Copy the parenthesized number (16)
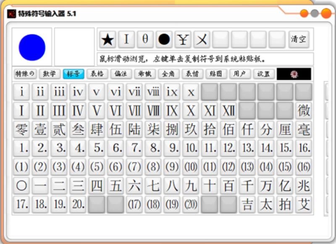This screenshot has height=244, width=336. click(304, 167)
